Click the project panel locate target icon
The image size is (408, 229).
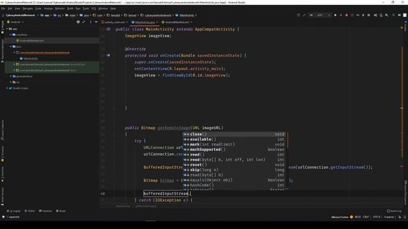click(x=78, y=22)
